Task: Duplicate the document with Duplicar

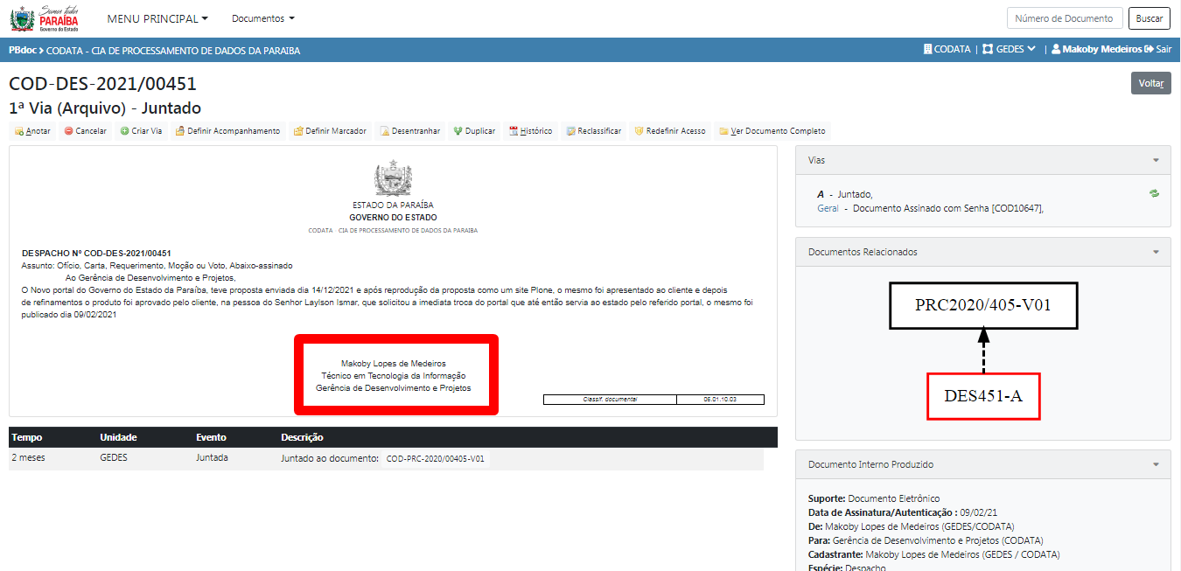Action: (x=458, y=131)
